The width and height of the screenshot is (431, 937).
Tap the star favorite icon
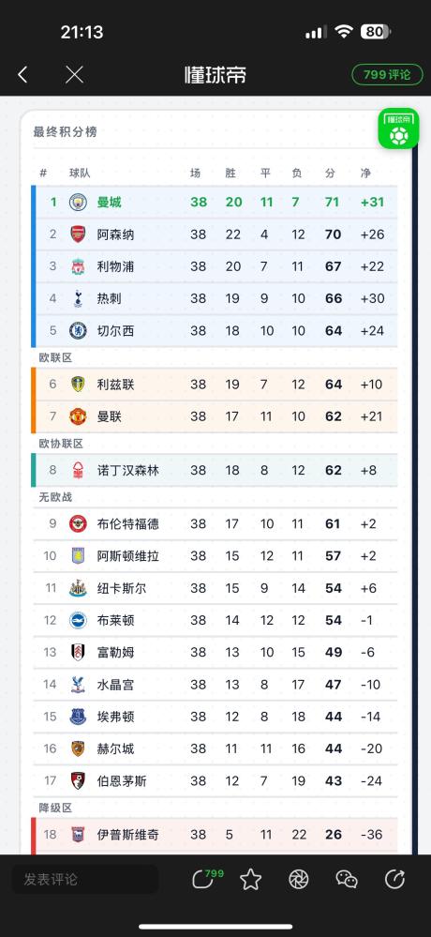coord(251,879)
